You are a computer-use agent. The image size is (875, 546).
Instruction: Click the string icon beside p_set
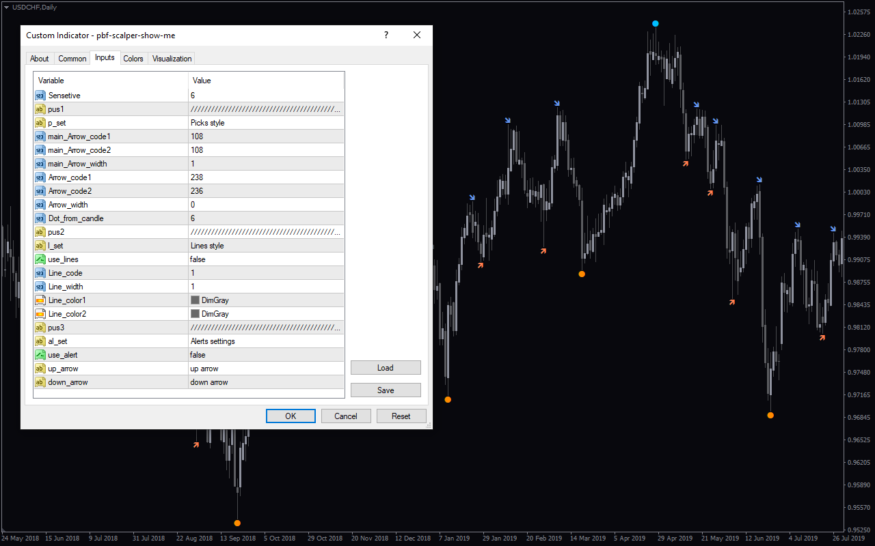click(40, 123)
